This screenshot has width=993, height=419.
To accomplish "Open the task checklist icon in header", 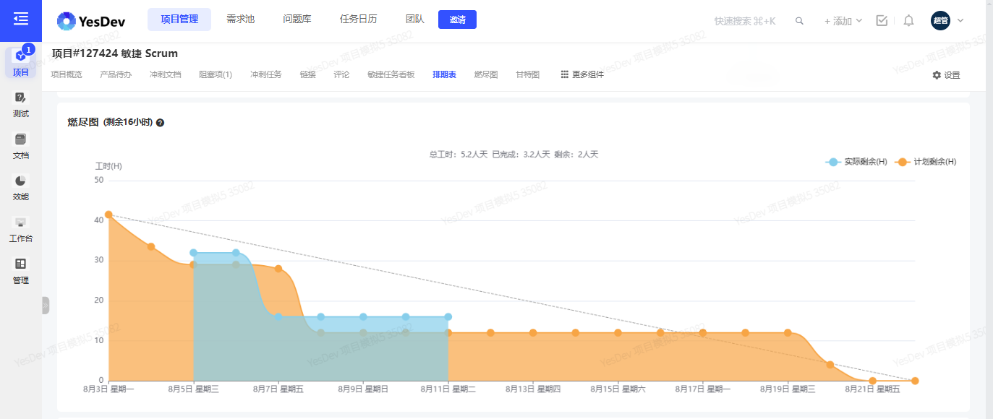I will [x=882, y=20].
